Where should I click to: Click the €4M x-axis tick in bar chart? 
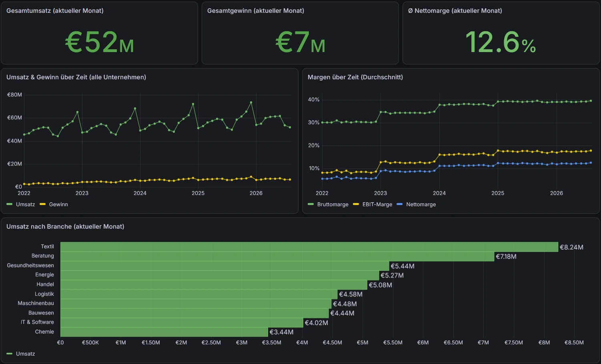tap(302, 342)
